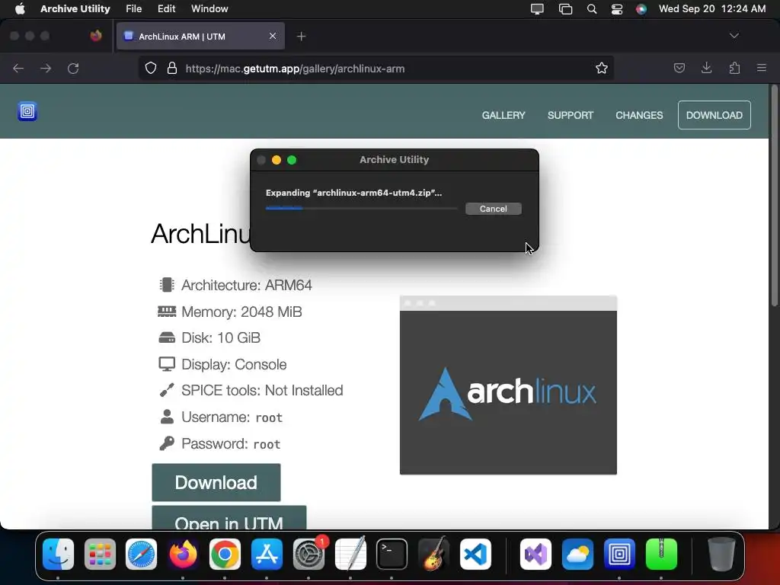Viewport: 780px width, 585px height.
Task: Close the ArchLinux ARM | UTM tab
Action: click(273, 36)
